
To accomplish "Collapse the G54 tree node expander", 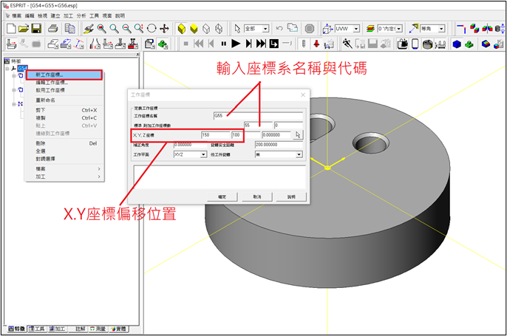I will point(6,69).
